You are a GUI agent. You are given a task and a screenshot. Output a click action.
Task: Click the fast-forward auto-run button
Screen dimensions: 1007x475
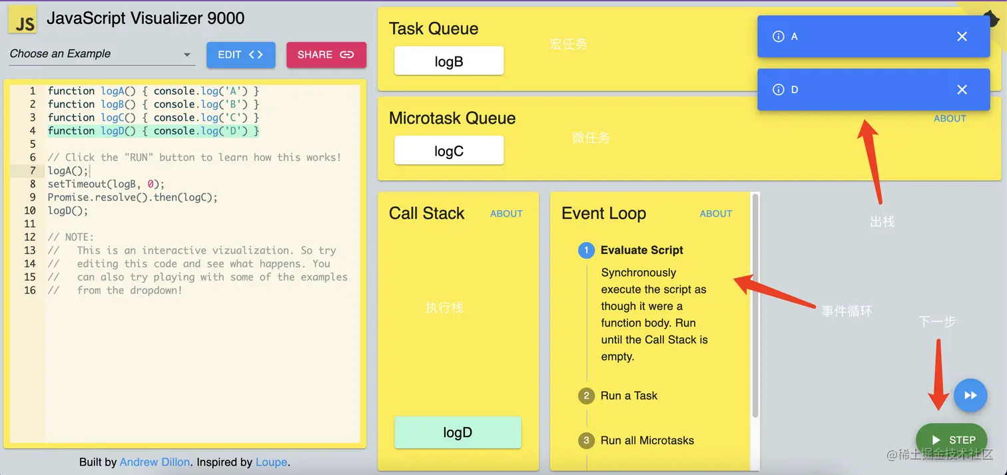point(970,396)
